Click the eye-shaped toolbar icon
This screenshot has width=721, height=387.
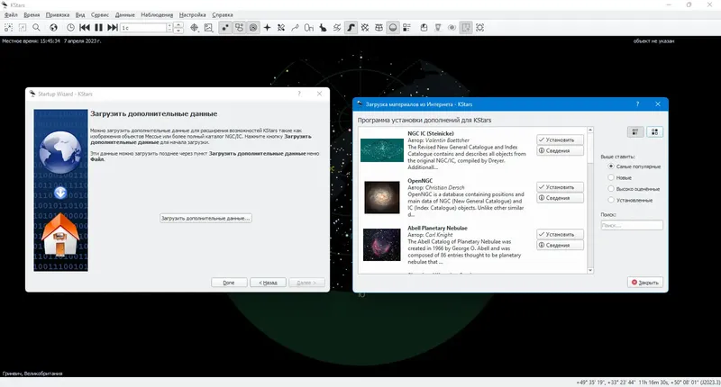coord(452,28)
